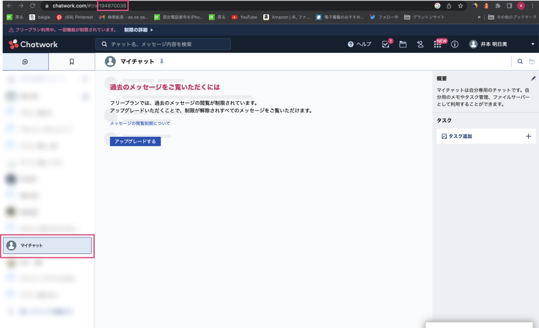539x328 pixels.
Task: Open the file management folder icon
Action: point(403,44)
